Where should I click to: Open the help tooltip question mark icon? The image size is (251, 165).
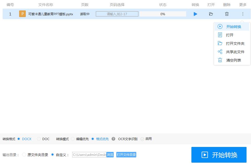tap(113, 139)
